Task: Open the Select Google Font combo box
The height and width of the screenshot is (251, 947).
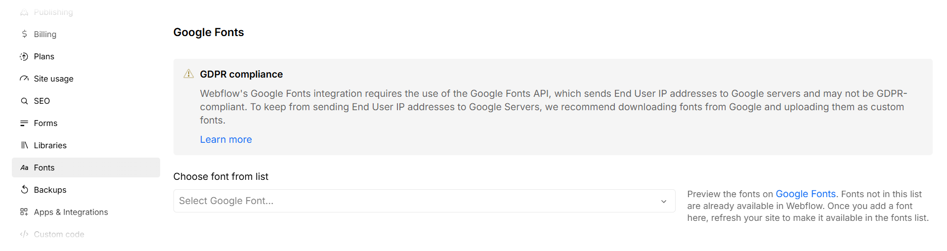Action: click(424, 201)
